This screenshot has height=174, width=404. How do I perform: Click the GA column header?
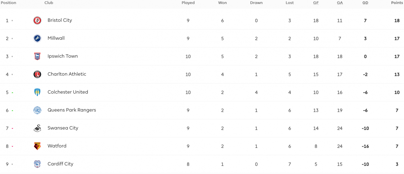(340, 3)
